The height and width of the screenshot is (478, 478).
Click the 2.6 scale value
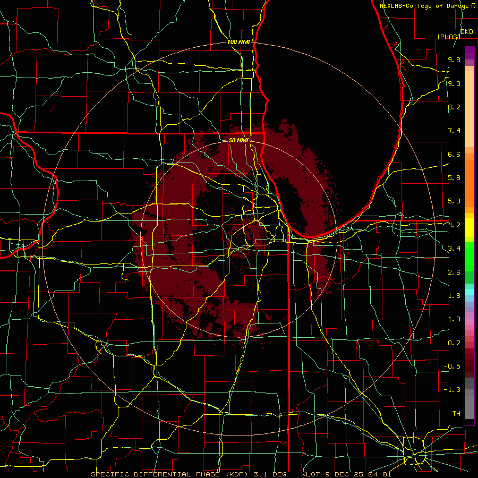click(454, 272)
